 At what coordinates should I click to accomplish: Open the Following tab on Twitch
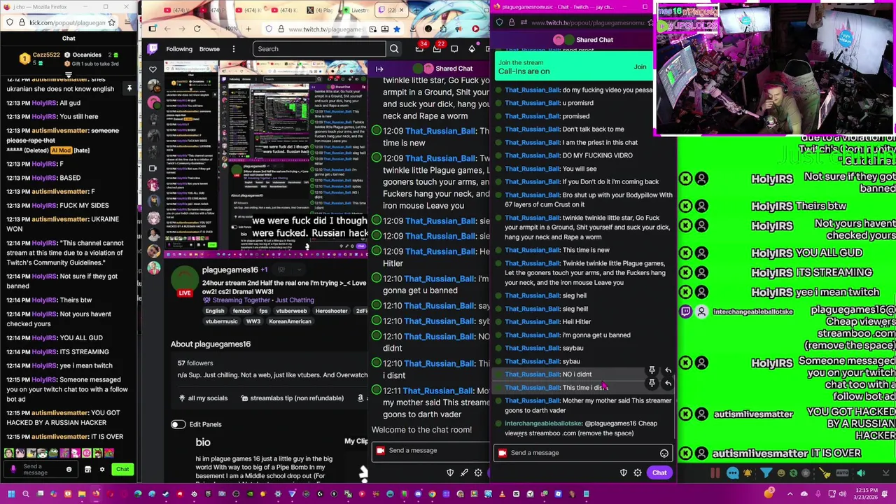pyautogui.click(x=179, y=49)
